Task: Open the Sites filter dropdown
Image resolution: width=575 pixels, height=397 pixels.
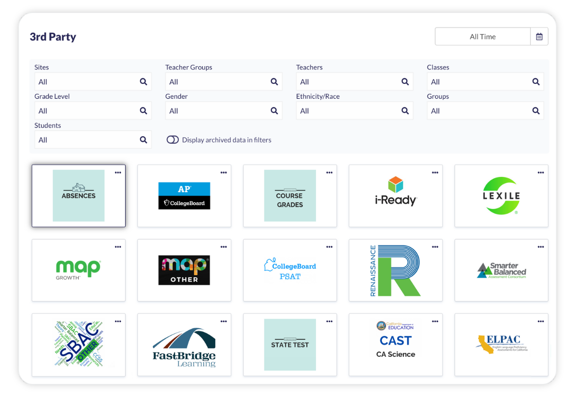Action: [93, 82]
